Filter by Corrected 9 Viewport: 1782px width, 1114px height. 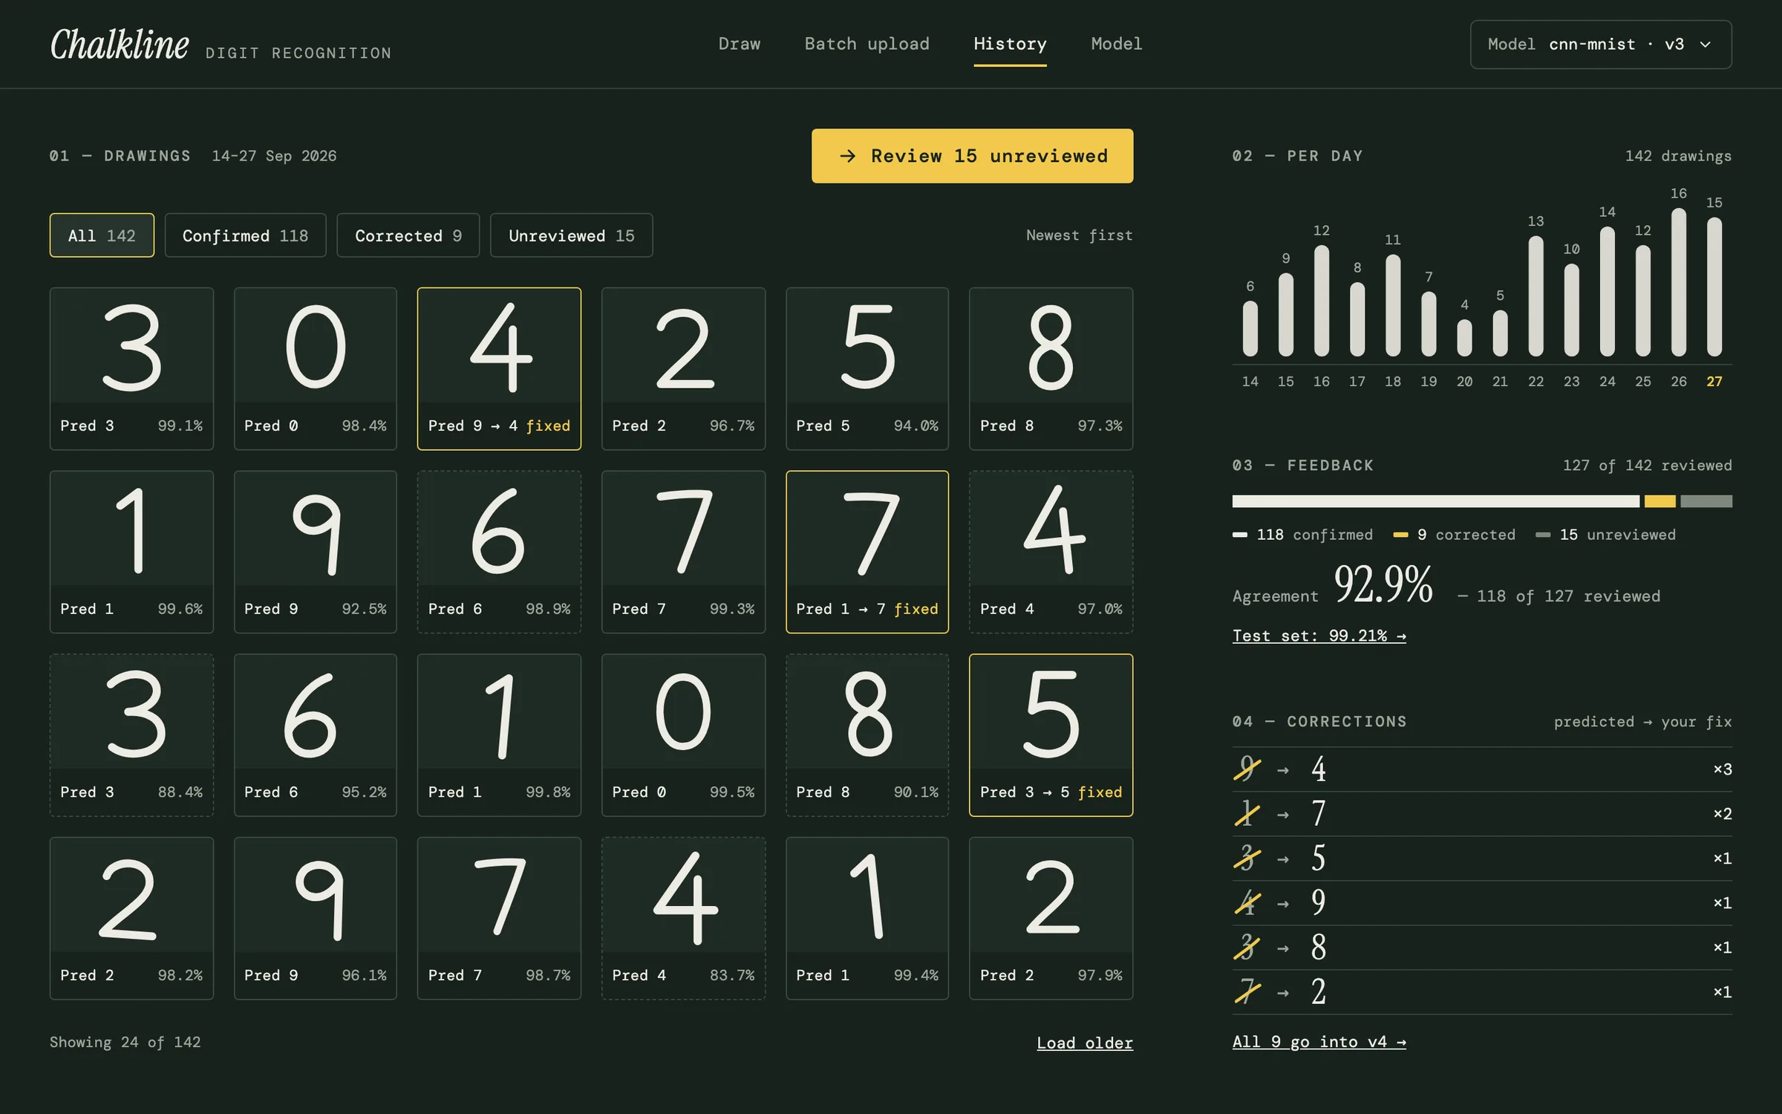pyautogui.click(x=408, y=235)
